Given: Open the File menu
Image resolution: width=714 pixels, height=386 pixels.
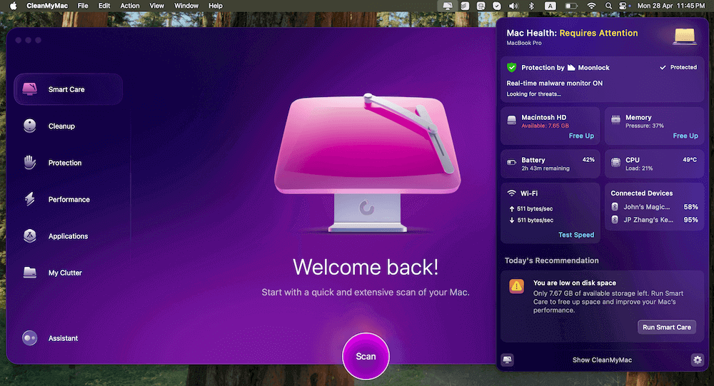Looking at the screenshot, I should click(x=83, y=6).
